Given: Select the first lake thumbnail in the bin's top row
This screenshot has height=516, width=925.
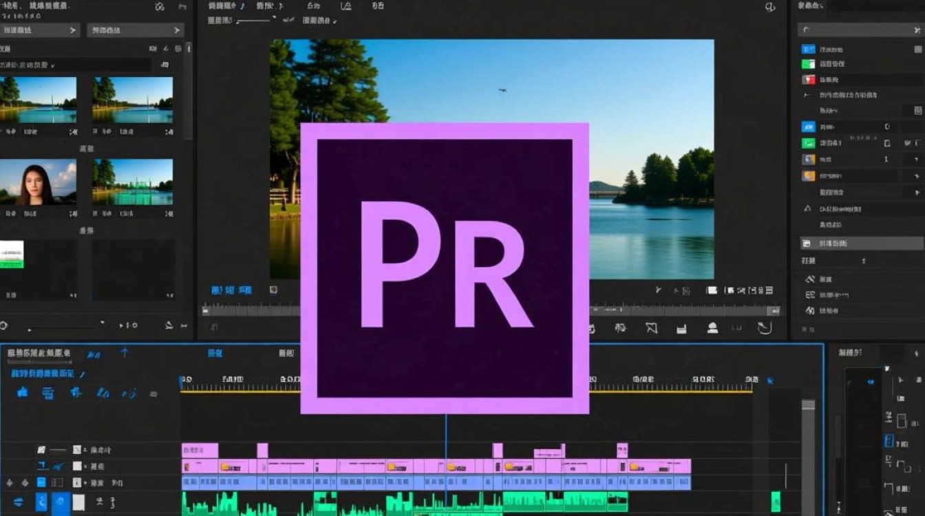Looking at the screenshot, I should coord(38,100).
